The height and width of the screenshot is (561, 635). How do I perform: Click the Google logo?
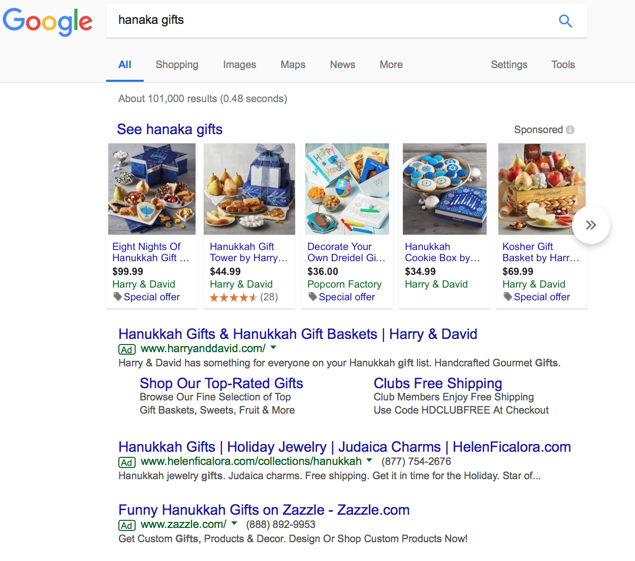tap(48, 21)
